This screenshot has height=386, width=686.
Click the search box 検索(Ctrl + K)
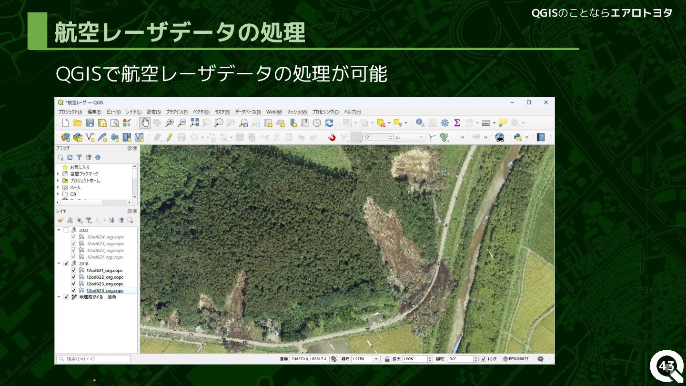point(93,359)
